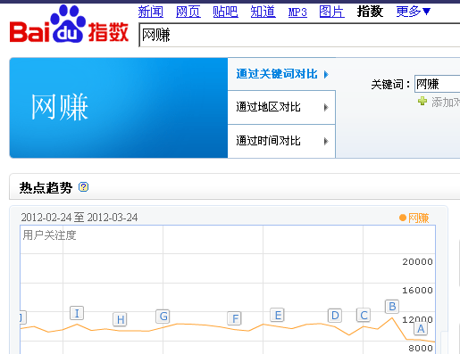The image size is (460, 354).
Task: Click the green plus add-comparison icon
Action: [x=422, y=102]
